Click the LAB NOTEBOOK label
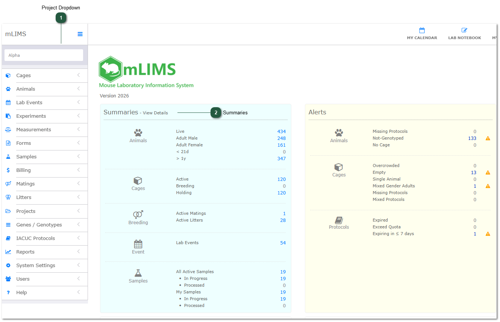500x322 pixels. 465,38
